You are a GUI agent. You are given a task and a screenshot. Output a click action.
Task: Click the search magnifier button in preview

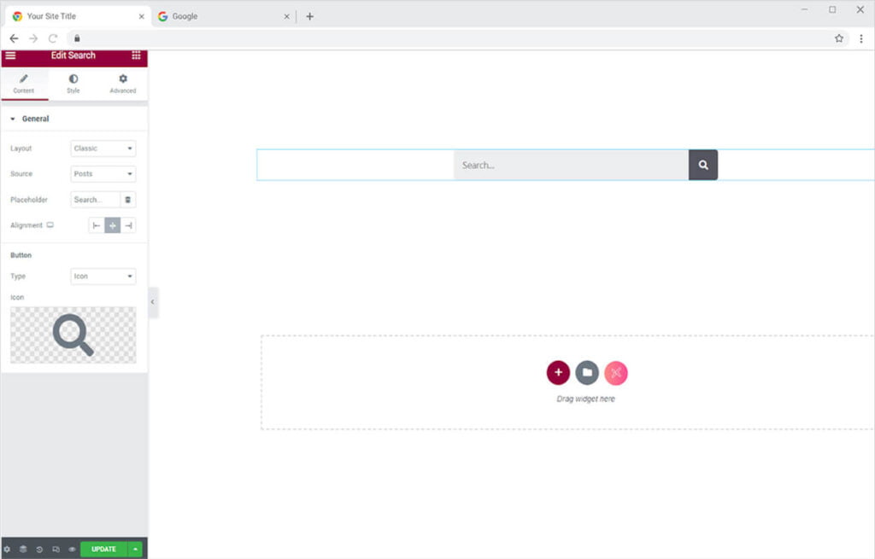click(x=703, y=166)
